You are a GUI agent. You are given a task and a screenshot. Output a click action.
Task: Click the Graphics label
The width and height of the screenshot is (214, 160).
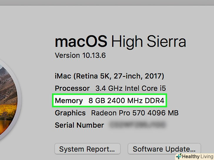tap(70, 113)
